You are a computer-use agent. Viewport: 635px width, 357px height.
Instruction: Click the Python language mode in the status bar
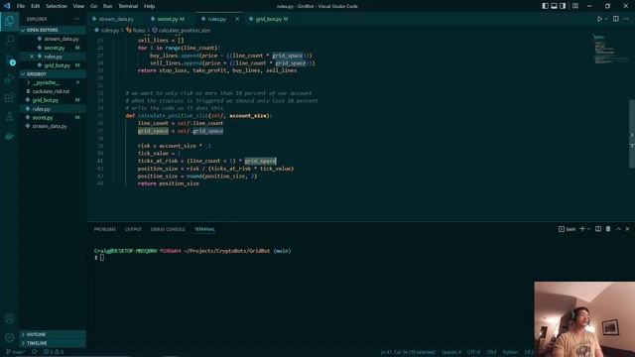coord(510,352)
